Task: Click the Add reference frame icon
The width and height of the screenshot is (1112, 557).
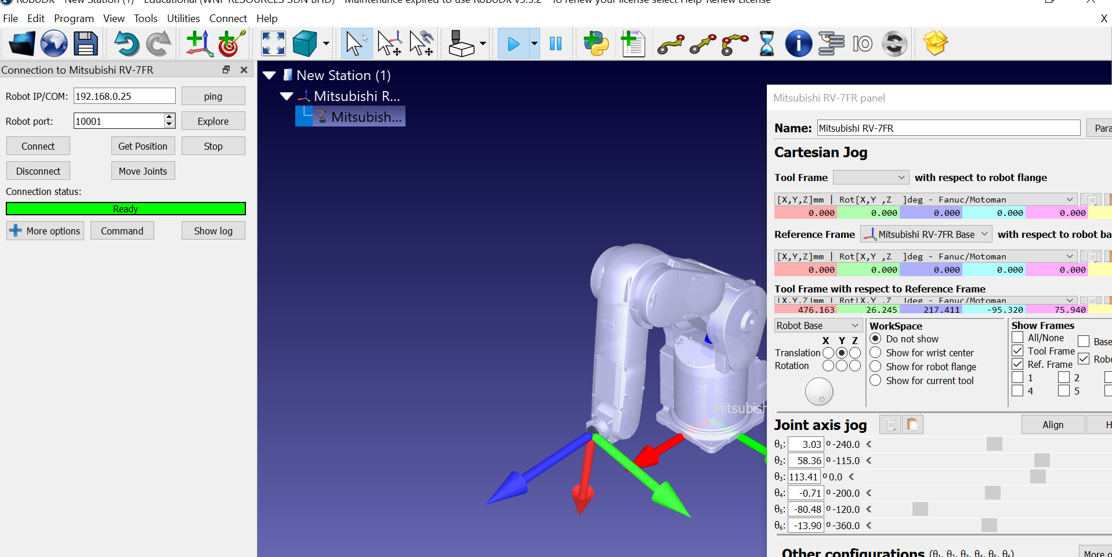Action: click(x=199, y=44)
